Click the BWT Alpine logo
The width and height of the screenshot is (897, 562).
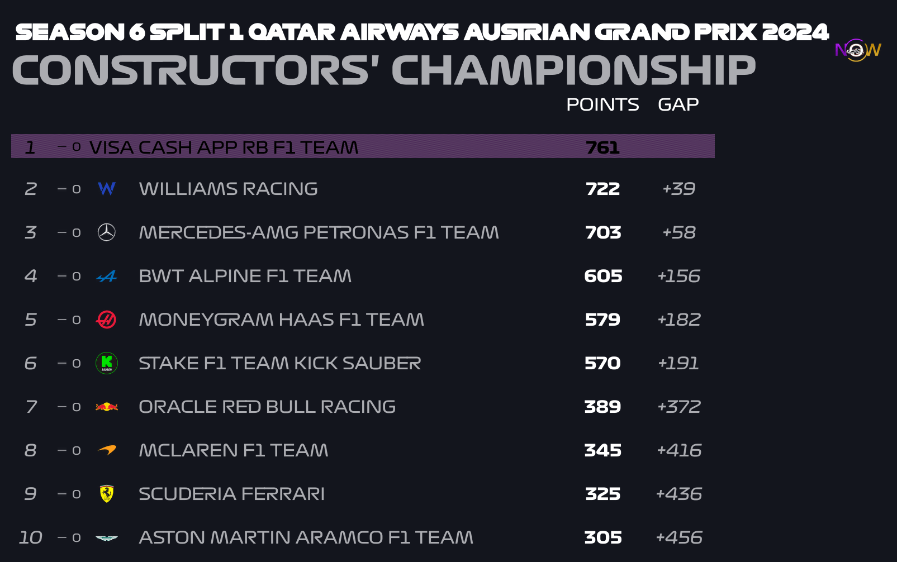click(x=107, y=276)
